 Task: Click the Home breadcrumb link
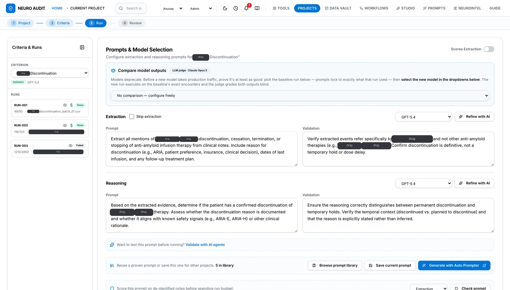point(57,8)
